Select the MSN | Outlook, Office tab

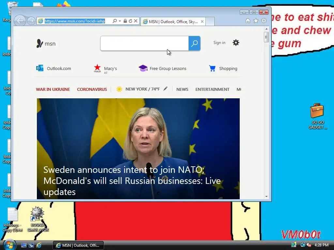point(173,22)
